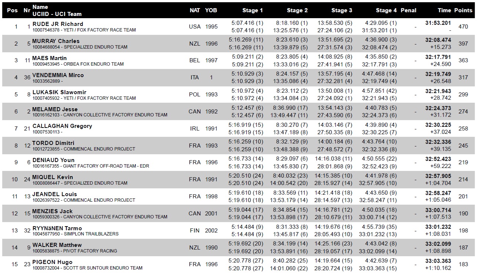
Task: Click the NAT column header
Action: [195, 10]
